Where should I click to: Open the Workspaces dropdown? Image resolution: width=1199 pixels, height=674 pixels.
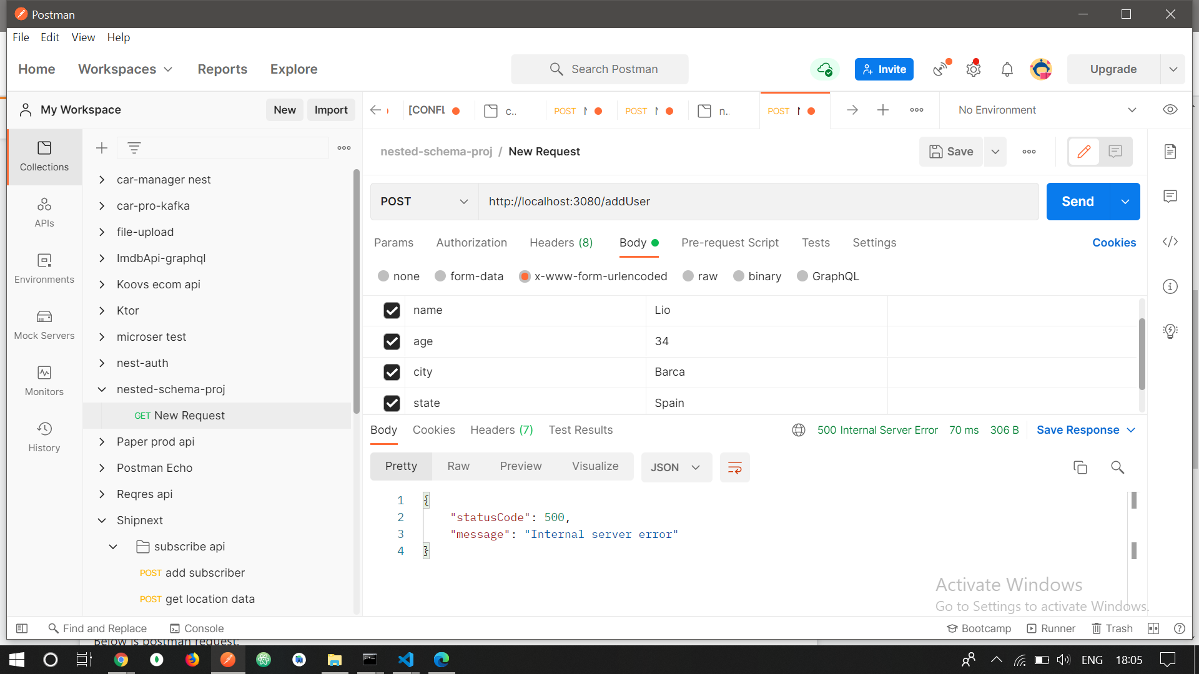pos(125,69)
